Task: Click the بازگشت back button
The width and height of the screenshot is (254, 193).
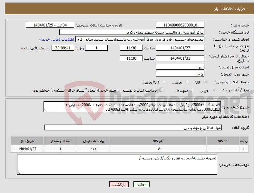Action: tap(119, 184)
